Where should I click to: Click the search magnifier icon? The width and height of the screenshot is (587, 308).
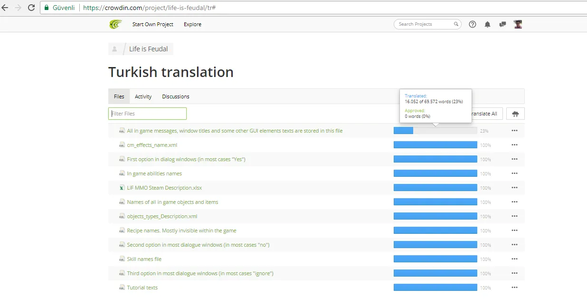click(456, 24)
